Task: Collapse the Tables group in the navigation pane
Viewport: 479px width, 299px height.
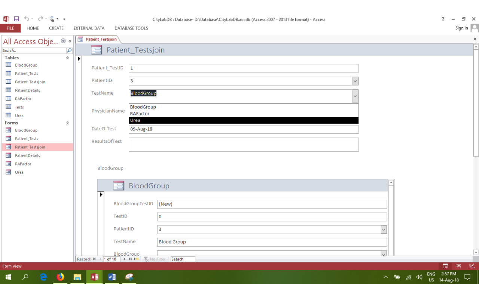Action: [x=67, y=58]
